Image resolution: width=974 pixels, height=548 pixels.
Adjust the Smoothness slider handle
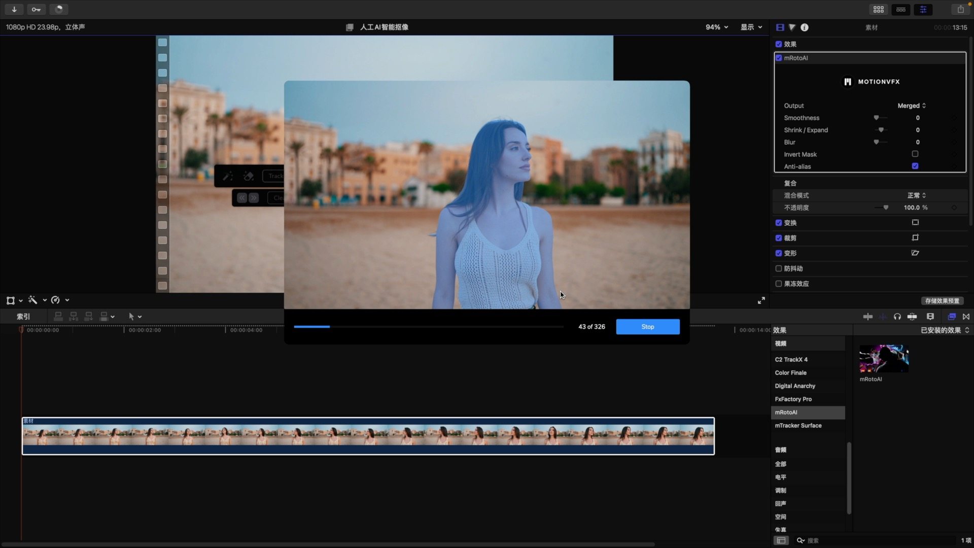[x=876, y=118]
